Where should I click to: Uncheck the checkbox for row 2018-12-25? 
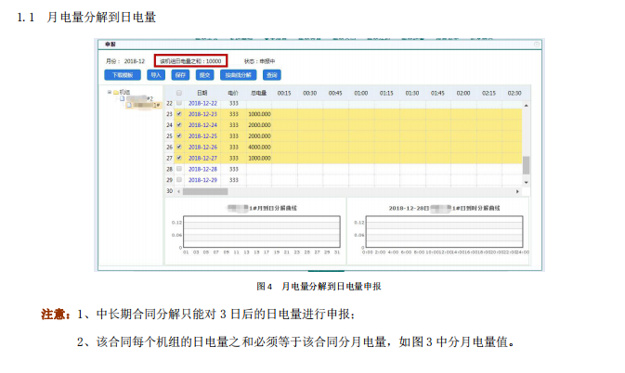tap(179, 136)
